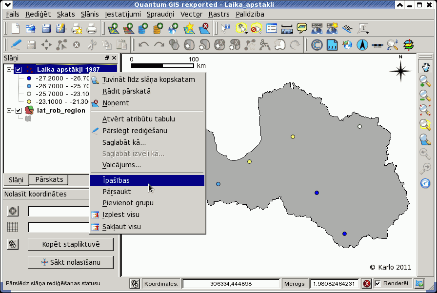Choose Saglabāt kā... menu entry
This screenshot has width=437, height=293.
point(147,143)
